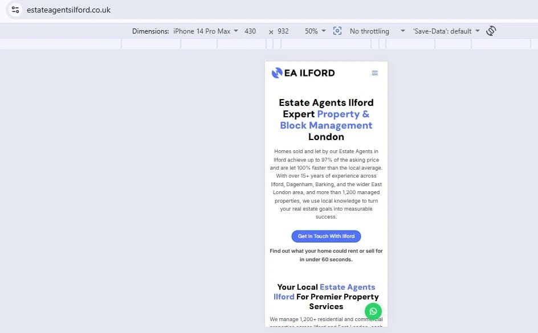Click the EA ILFORD site title

pos(309,73)
